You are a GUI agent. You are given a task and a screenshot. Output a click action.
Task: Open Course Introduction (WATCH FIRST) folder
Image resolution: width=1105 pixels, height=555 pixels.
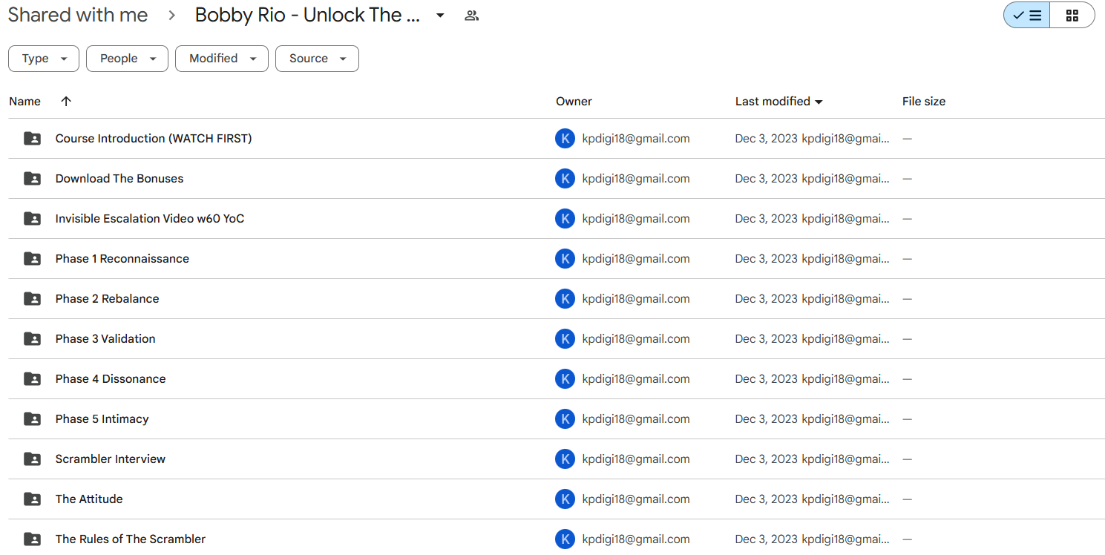point(154,139)
